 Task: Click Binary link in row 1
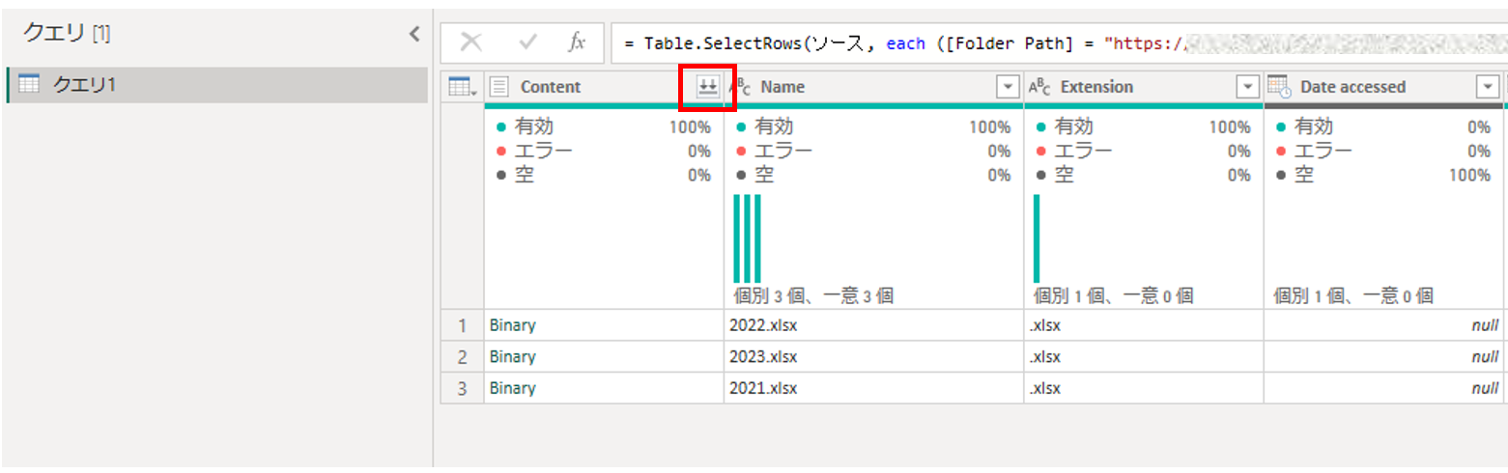[x=512, y=325]
